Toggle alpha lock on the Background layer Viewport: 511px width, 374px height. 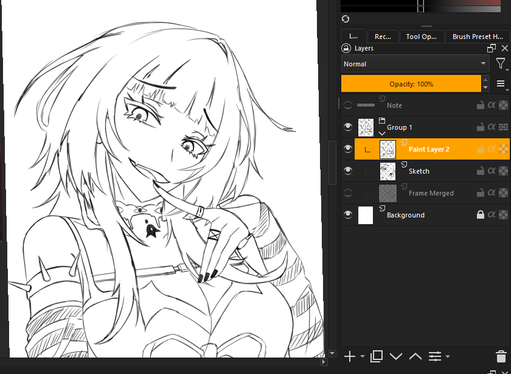492,214
